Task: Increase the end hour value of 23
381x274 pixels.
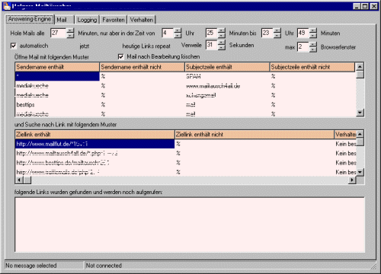Action: (x=277, y=30)
